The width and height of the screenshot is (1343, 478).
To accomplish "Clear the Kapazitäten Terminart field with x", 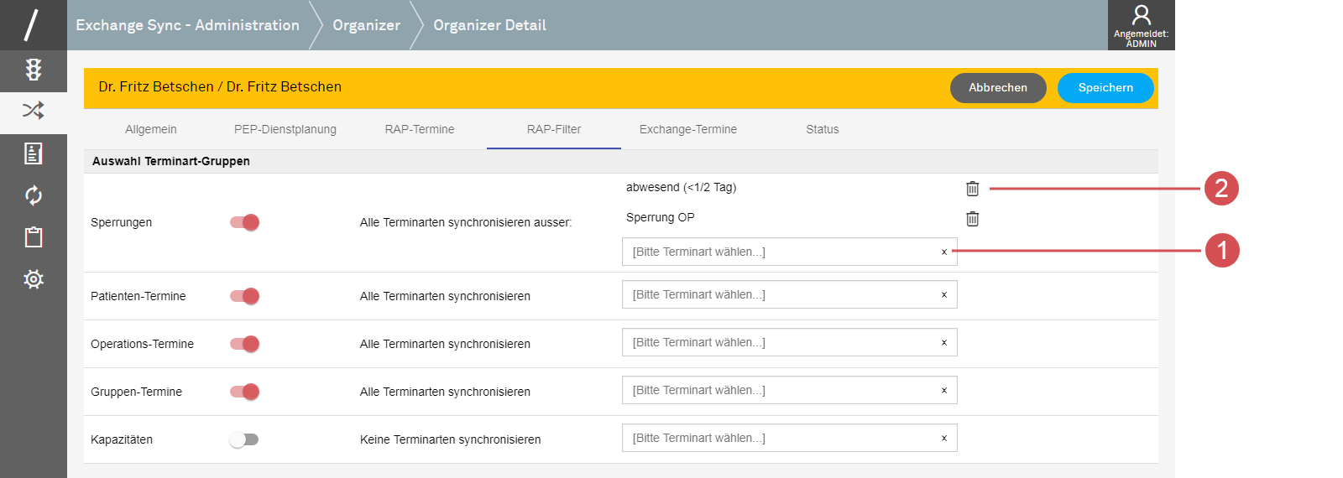I will pyautogui.click(x=944, y=439).
